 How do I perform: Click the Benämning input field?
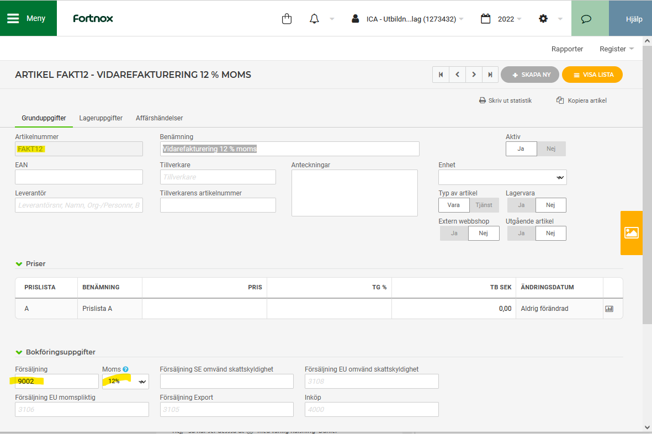point(289,149)
